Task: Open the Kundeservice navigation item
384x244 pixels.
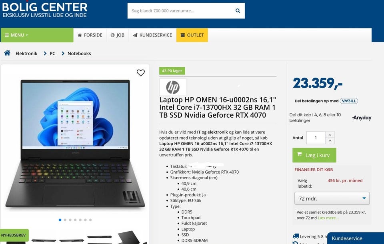Action: point(152,35)
